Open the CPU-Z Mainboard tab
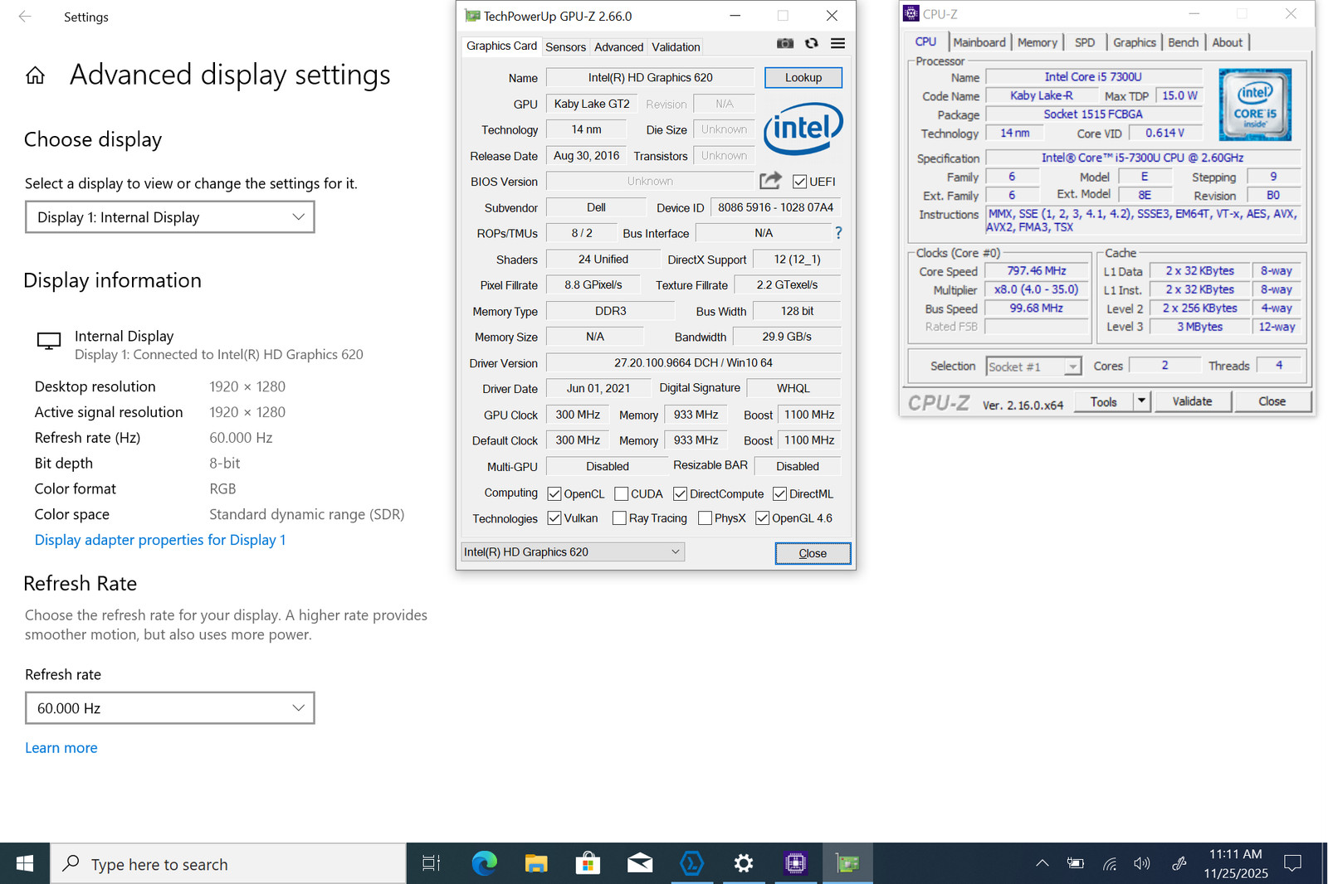This screenshot has height=884, width=1328. 979,42
